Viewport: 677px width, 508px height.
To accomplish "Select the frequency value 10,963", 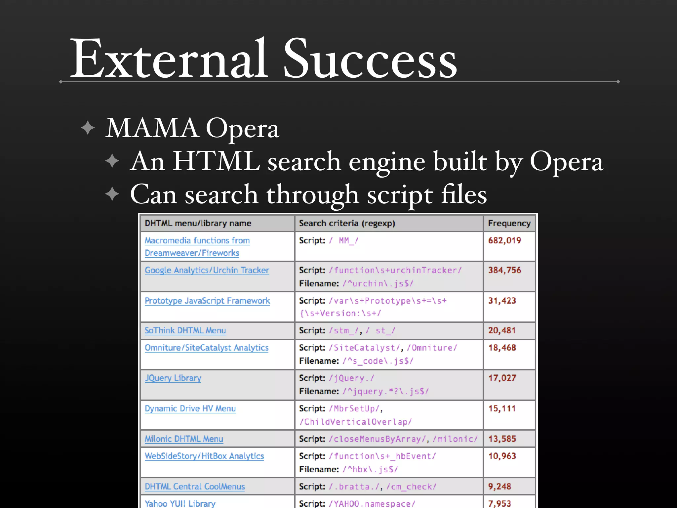I will point(502,456).
